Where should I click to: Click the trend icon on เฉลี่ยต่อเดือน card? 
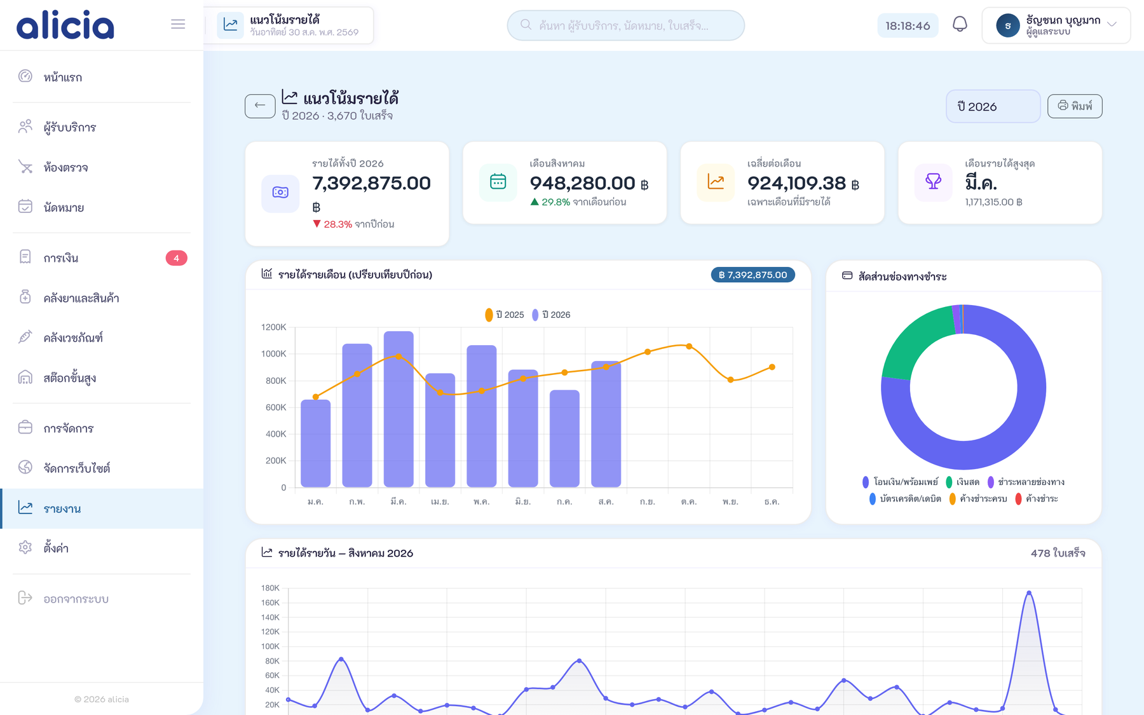point(716,182)
